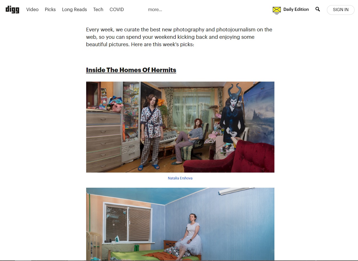
Task: Click the SIGN IN button
Action: [341, 10]
